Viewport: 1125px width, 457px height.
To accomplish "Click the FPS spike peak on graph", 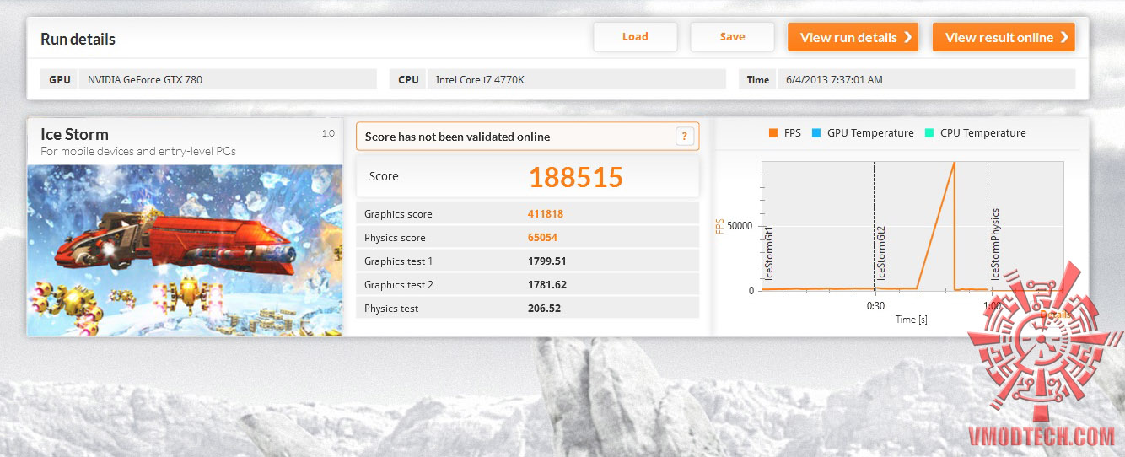I will (x=953, y=164).
